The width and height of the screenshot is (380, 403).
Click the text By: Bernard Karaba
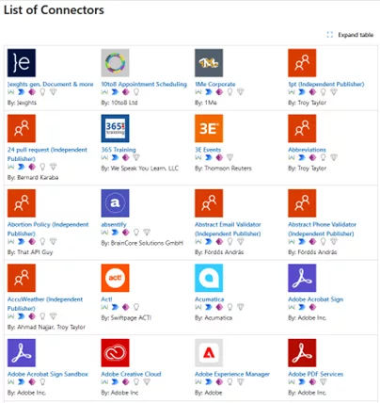[x=33, y=177]
